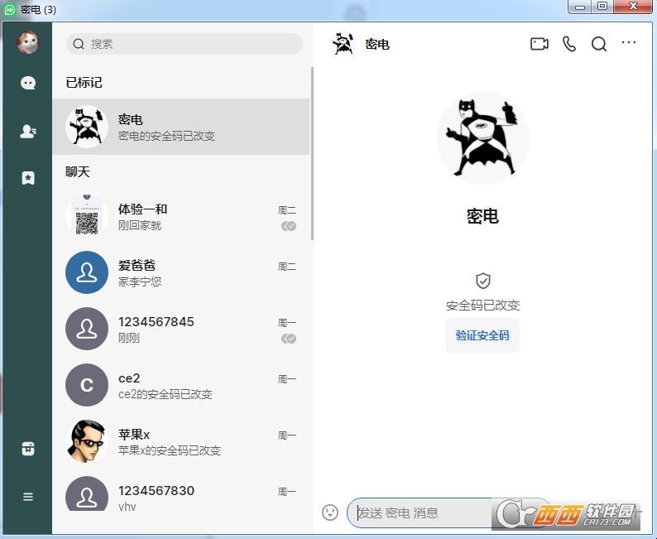The height and width of the screenshot is (539, 657).
Task: Click the search box in the chat list
Action: [x=185, y=44]
